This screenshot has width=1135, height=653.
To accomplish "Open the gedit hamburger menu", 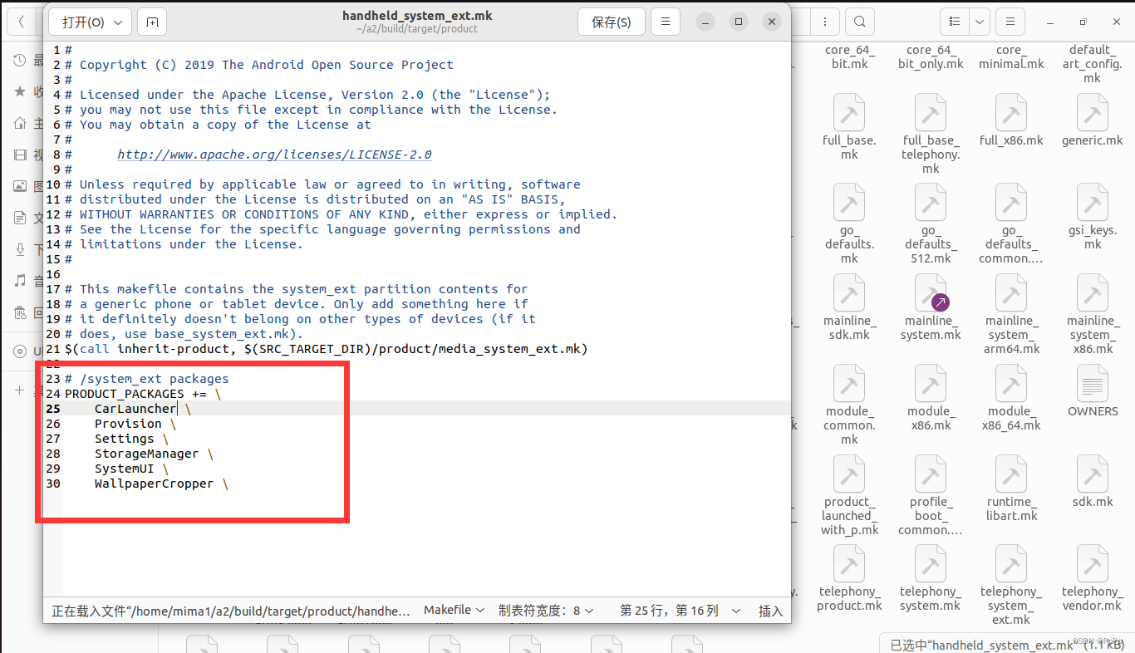I will tap(666, 22).
